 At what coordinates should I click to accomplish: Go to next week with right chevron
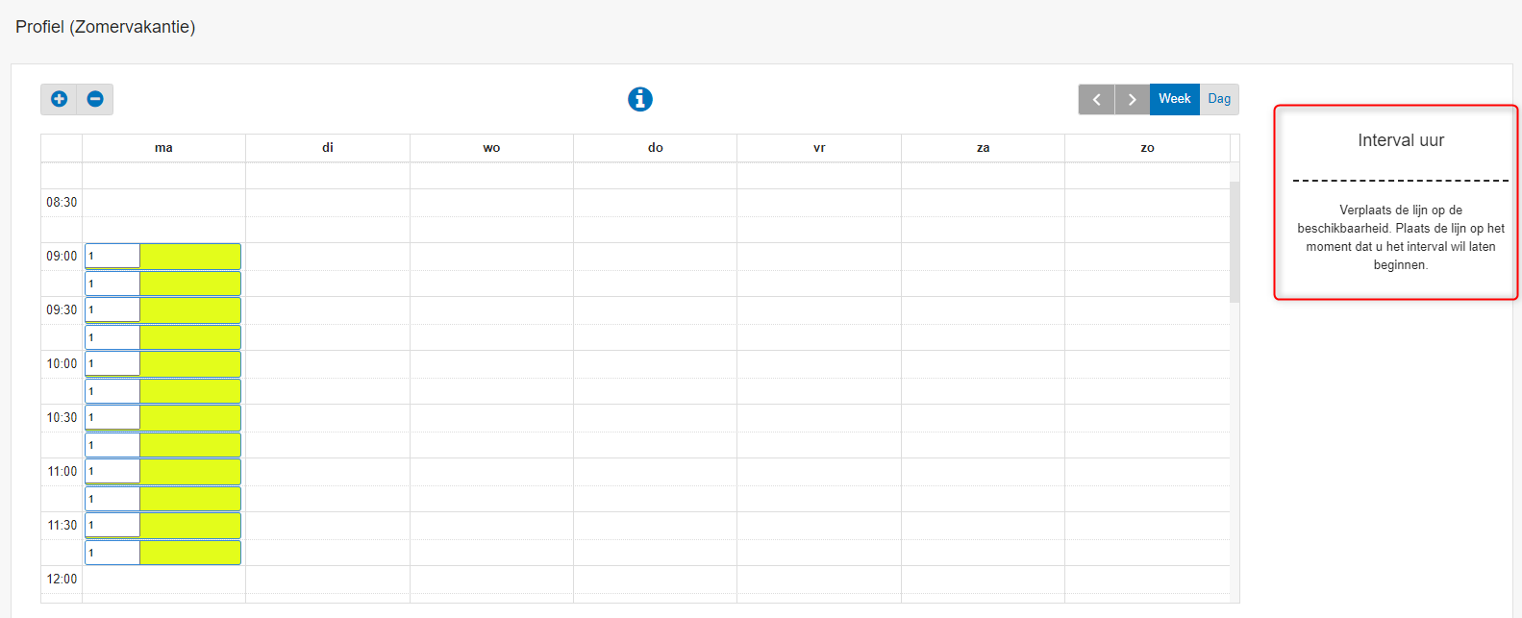point(1132,99)
